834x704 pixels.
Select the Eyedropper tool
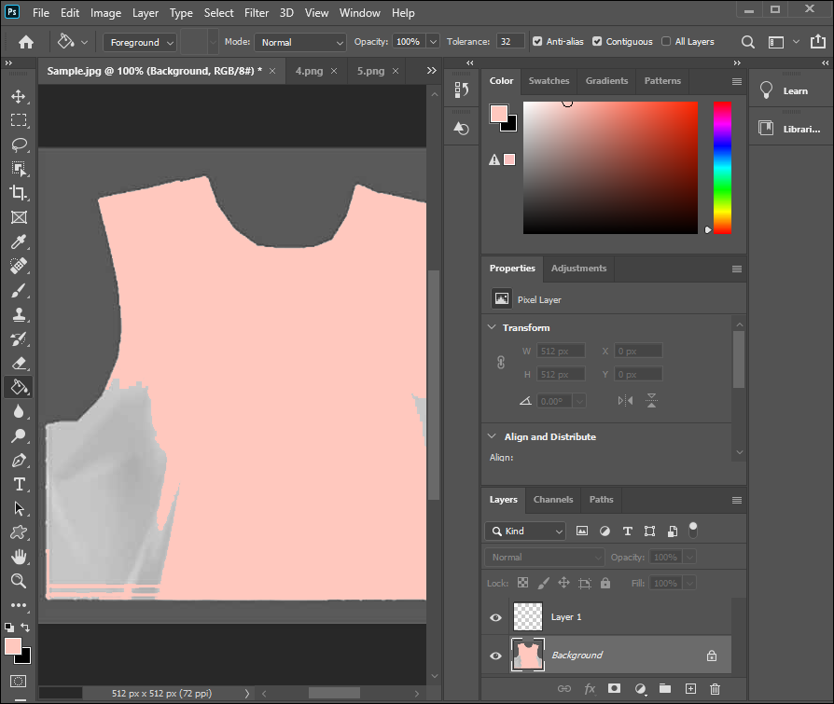tap(18, 242)
